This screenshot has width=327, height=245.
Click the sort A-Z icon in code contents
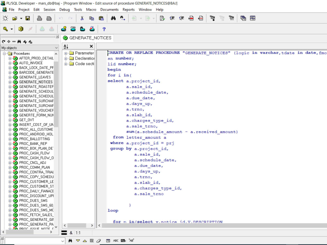pos(66,46)
